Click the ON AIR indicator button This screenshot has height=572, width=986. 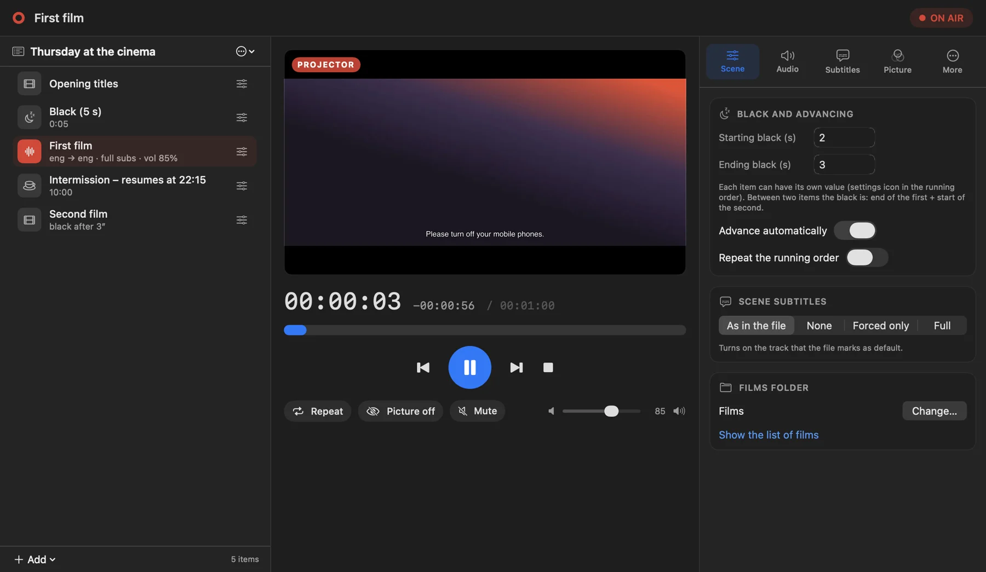coord(941,18)
